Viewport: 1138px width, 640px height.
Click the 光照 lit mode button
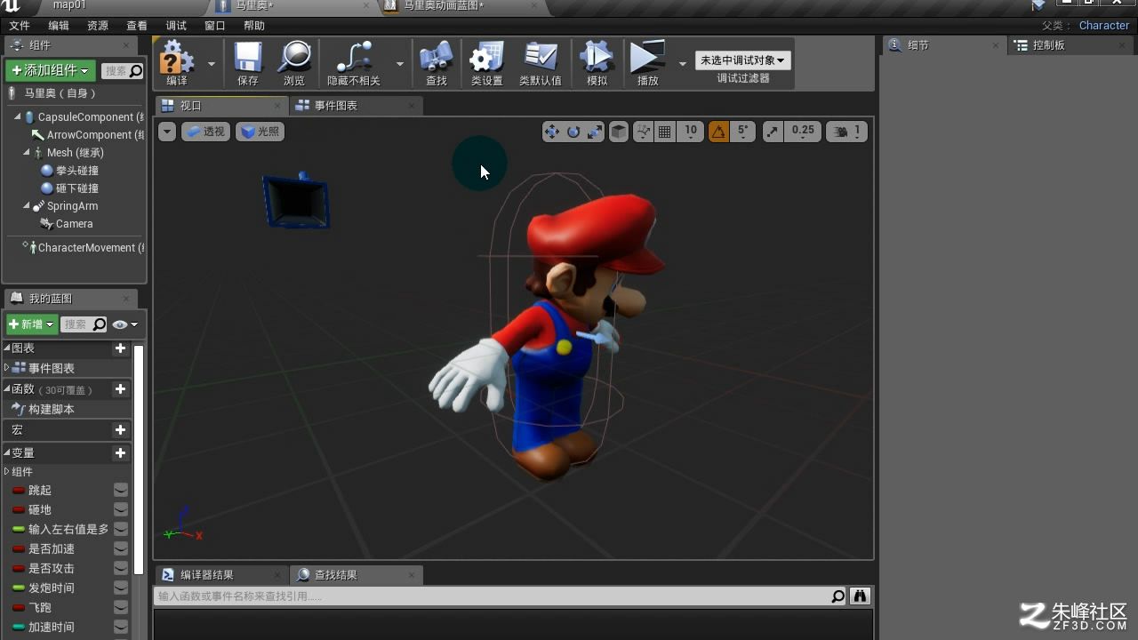(260, 132)
